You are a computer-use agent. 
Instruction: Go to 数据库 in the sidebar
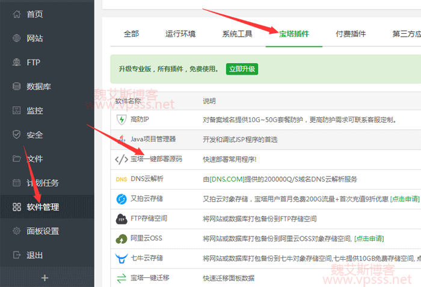pos(38,86)
